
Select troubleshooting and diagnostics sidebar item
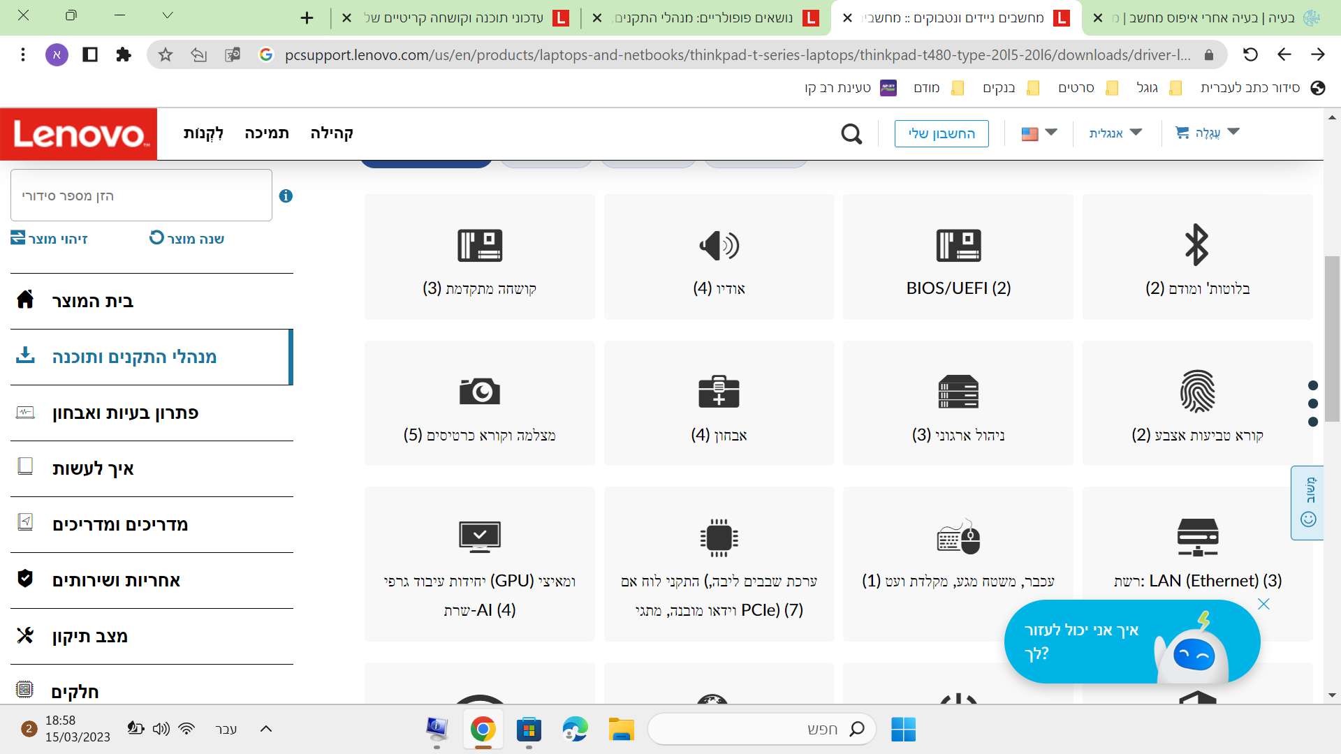coord(152,413)
